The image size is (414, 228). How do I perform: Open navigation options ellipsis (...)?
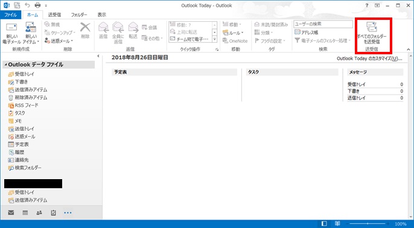tap(68, 213)
